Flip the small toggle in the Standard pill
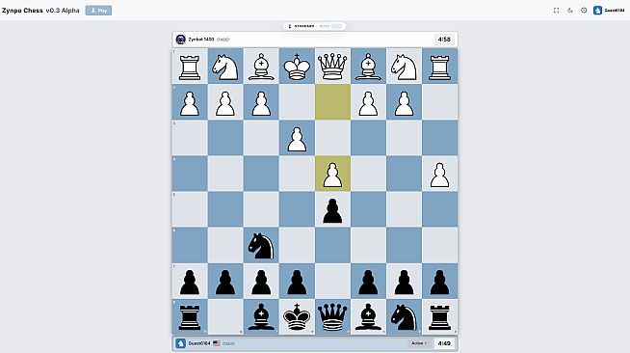The height and width of the screenshot is (353, 630). pos(337,26)
